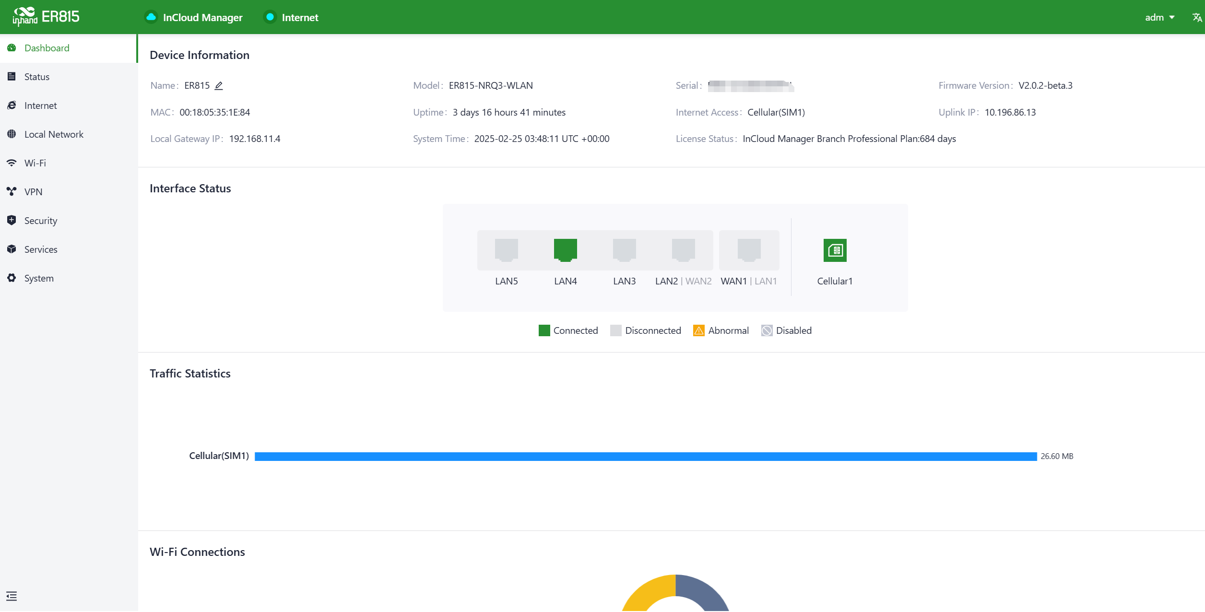Image resolution: width=1205 pixels, height=612 pixels.
Task: Click the LAN3 port icon
Action: click(x=624, y=250)
